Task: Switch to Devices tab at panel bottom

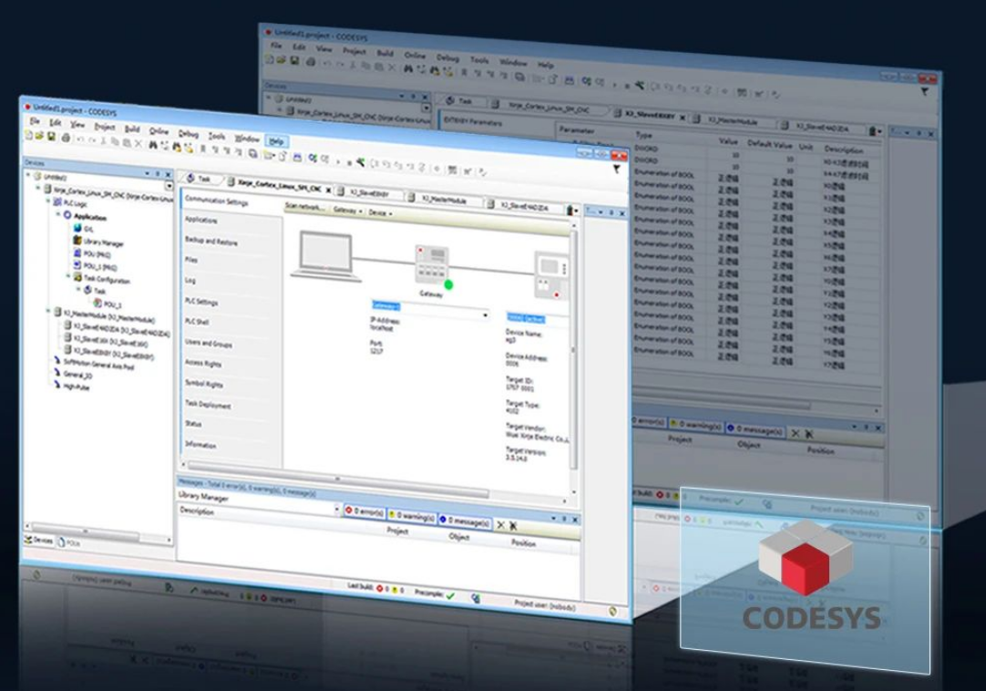Action: pyautogui.click(x=38, y=540)
